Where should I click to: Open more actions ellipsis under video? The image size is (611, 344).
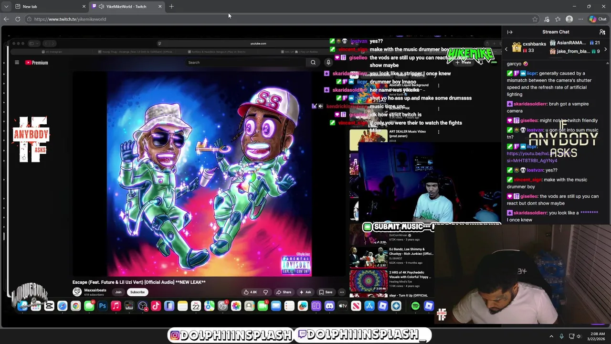[x=342, y=292]
